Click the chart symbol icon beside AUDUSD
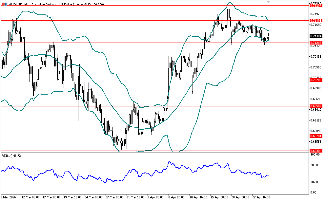326x201 pixels. pos(4,4)
